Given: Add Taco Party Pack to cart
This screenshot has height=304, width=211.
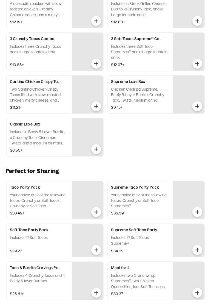Looking at the screenshot, I should click(x=96, y=212).
